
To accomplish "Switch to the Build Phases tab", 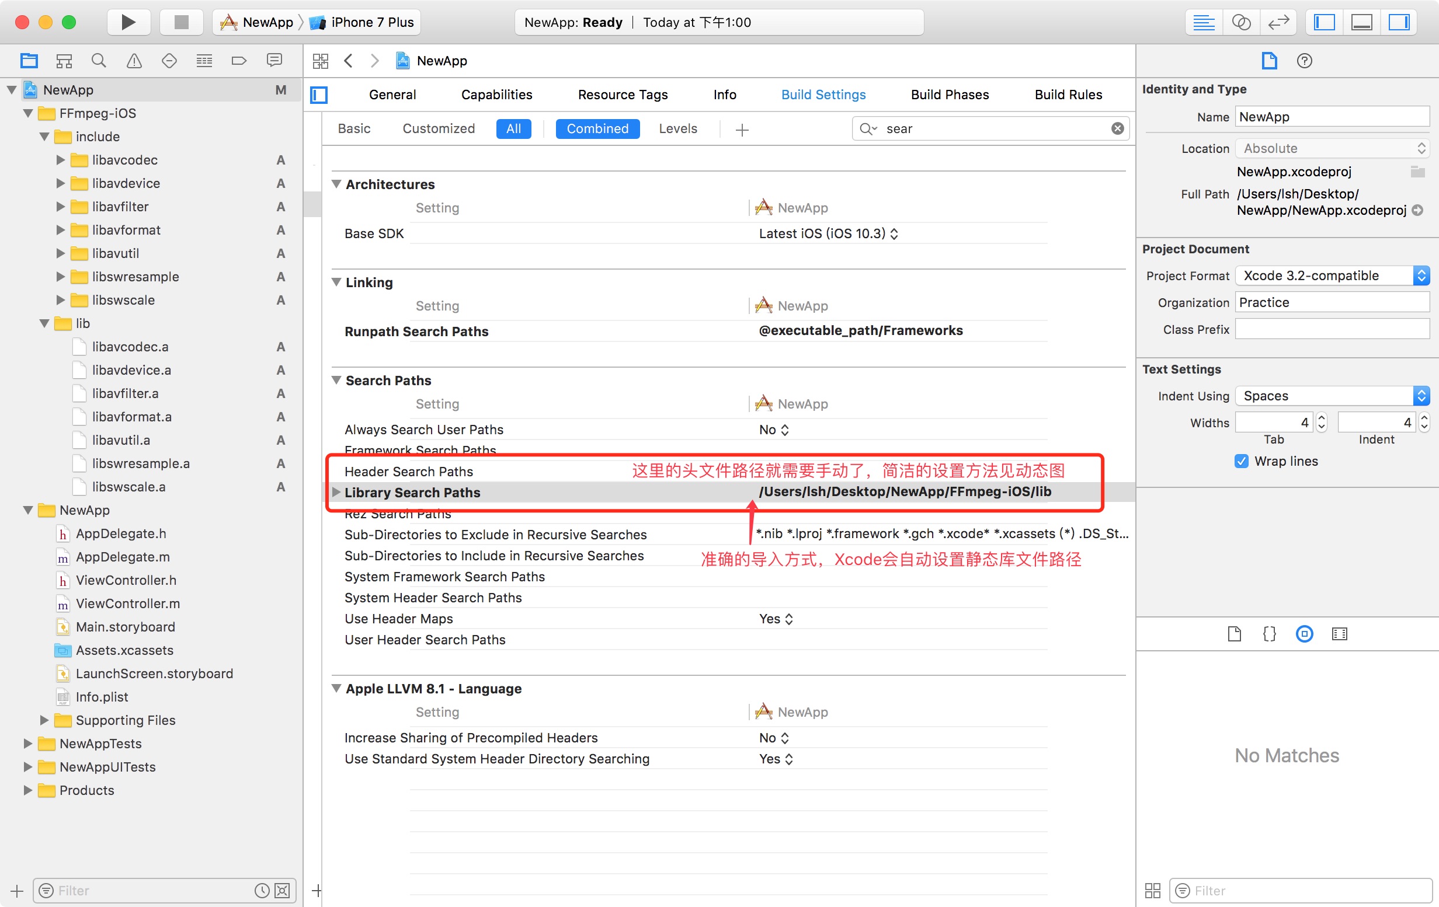I will click(x=950, y=95).
